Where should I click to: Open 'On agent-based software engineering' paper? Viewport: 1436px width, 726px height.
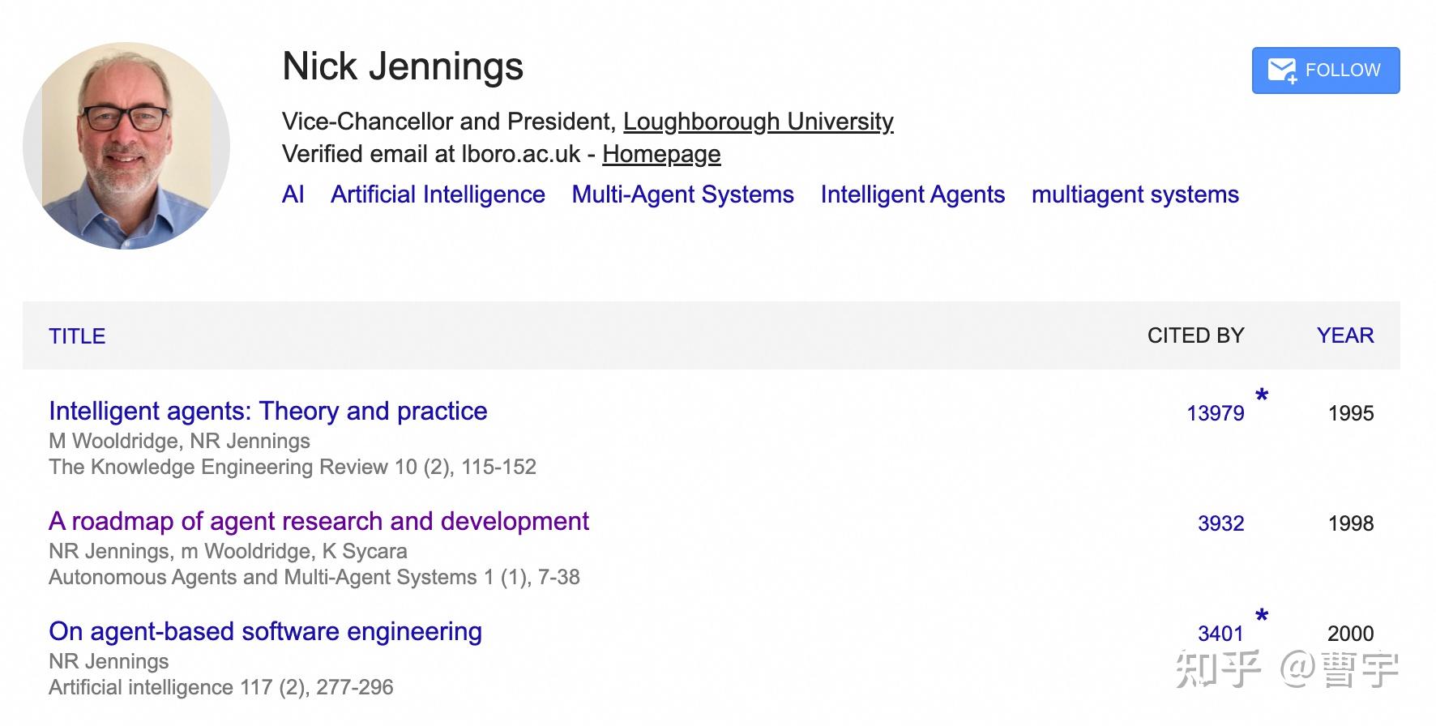tap(265, 632)
